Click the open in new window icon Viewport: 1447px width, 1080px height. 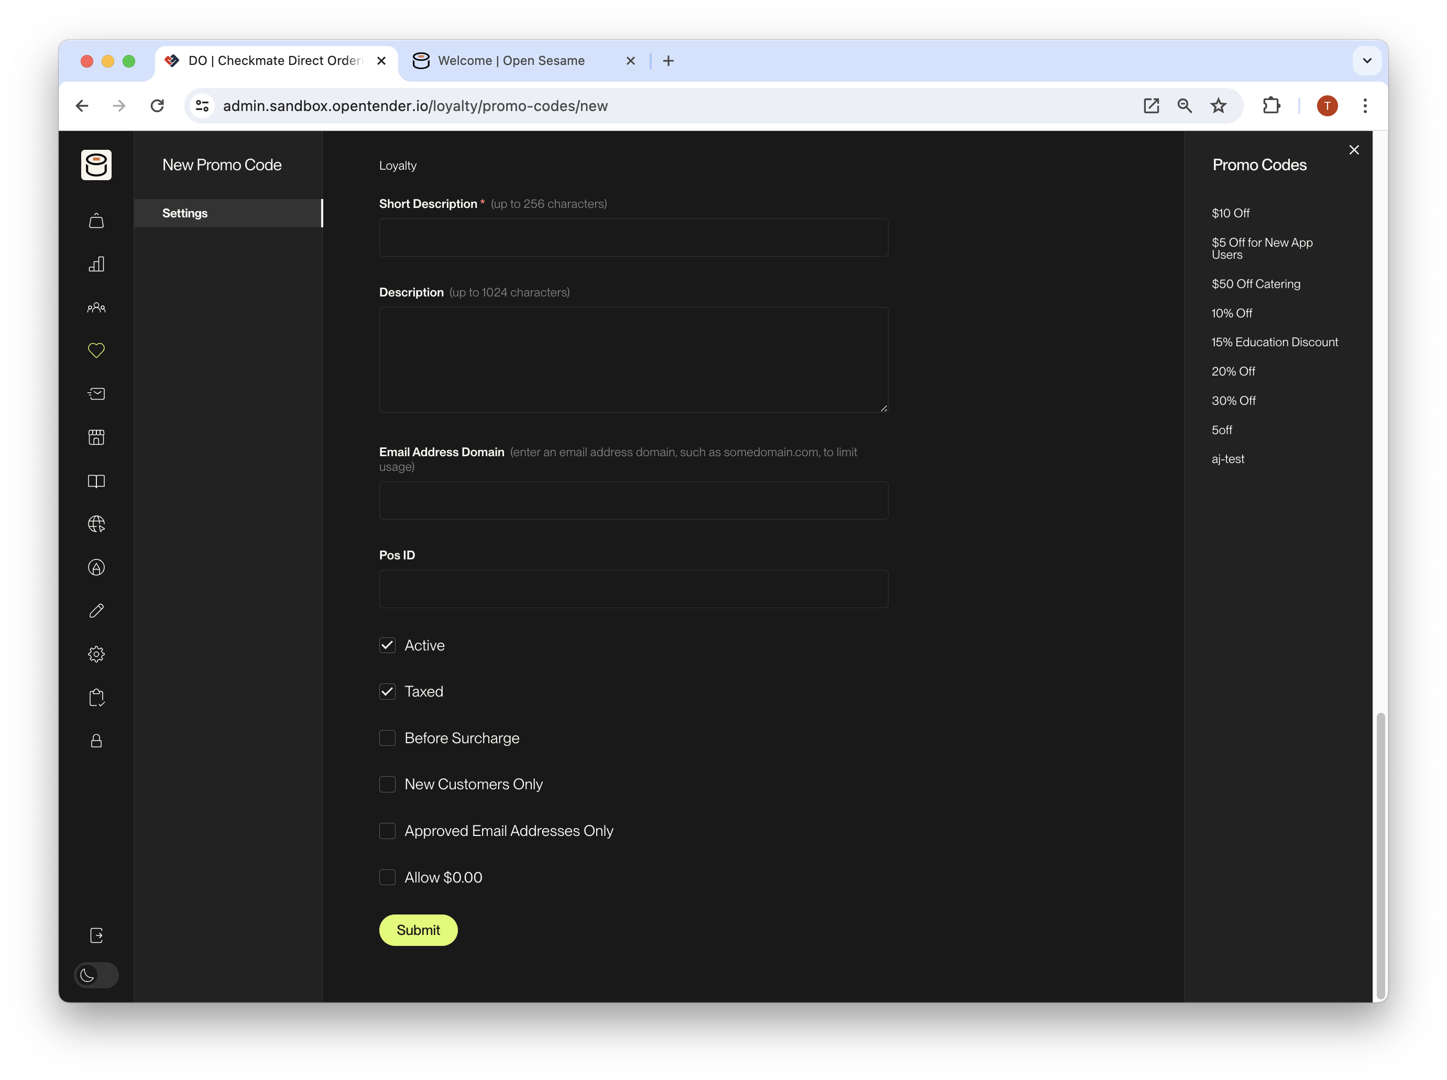[x=1151, y=106]
